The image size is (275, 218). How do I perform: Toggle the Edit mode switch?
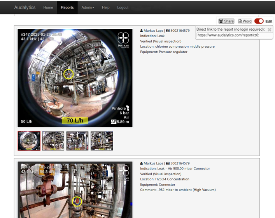click(259, 21)
